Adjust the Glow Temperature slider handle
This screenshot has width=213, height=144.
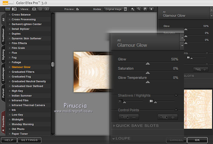148,82
